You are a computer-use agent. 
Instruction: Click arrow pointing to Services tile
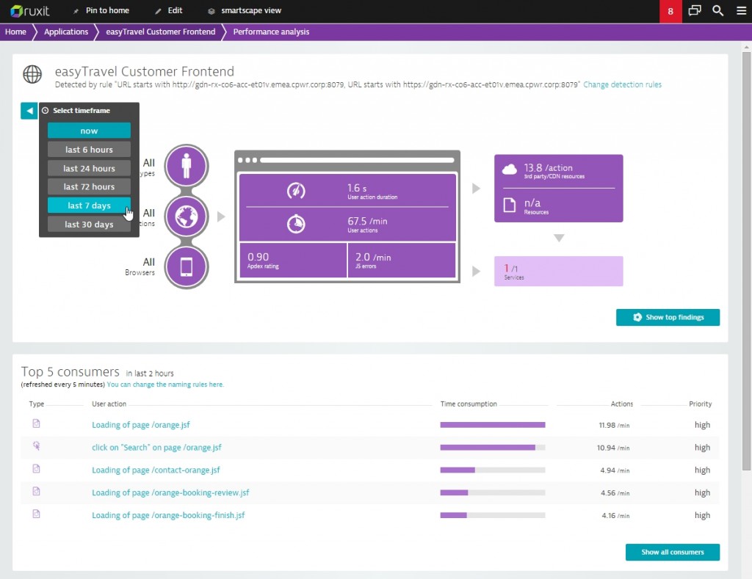(x=476, y=272)
